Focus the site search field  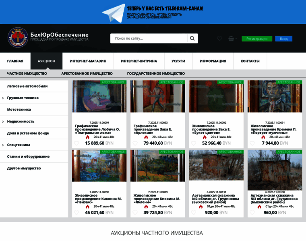(x=149, y=38)
